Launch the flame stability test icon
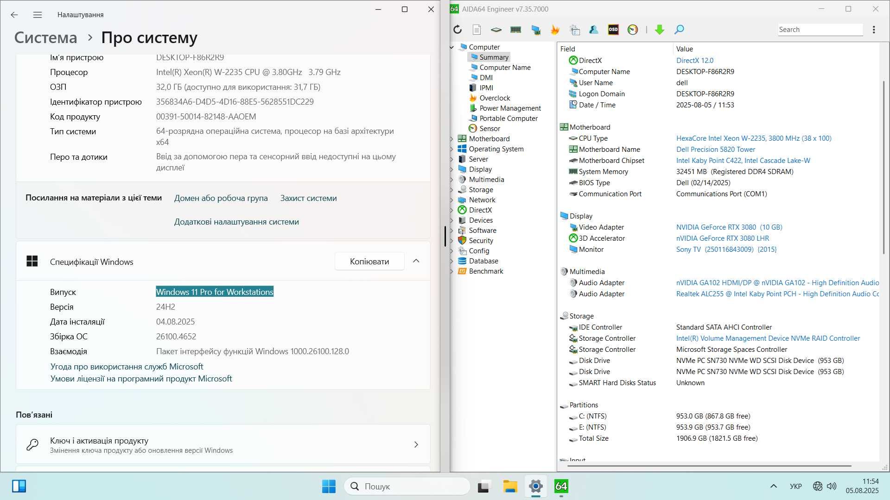890x500 pixels. 555,30
